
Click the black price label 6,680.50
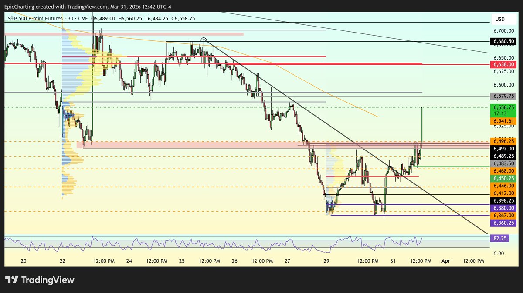503,41
